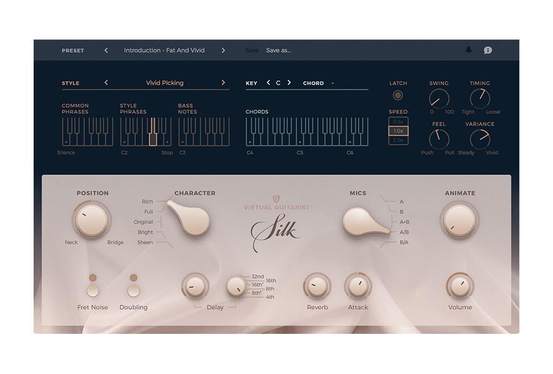
Task: Select mic option B
Action: (401, 212)
